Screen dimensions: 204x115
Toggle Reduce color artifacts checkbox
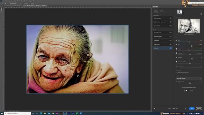(x=177, y=62)
